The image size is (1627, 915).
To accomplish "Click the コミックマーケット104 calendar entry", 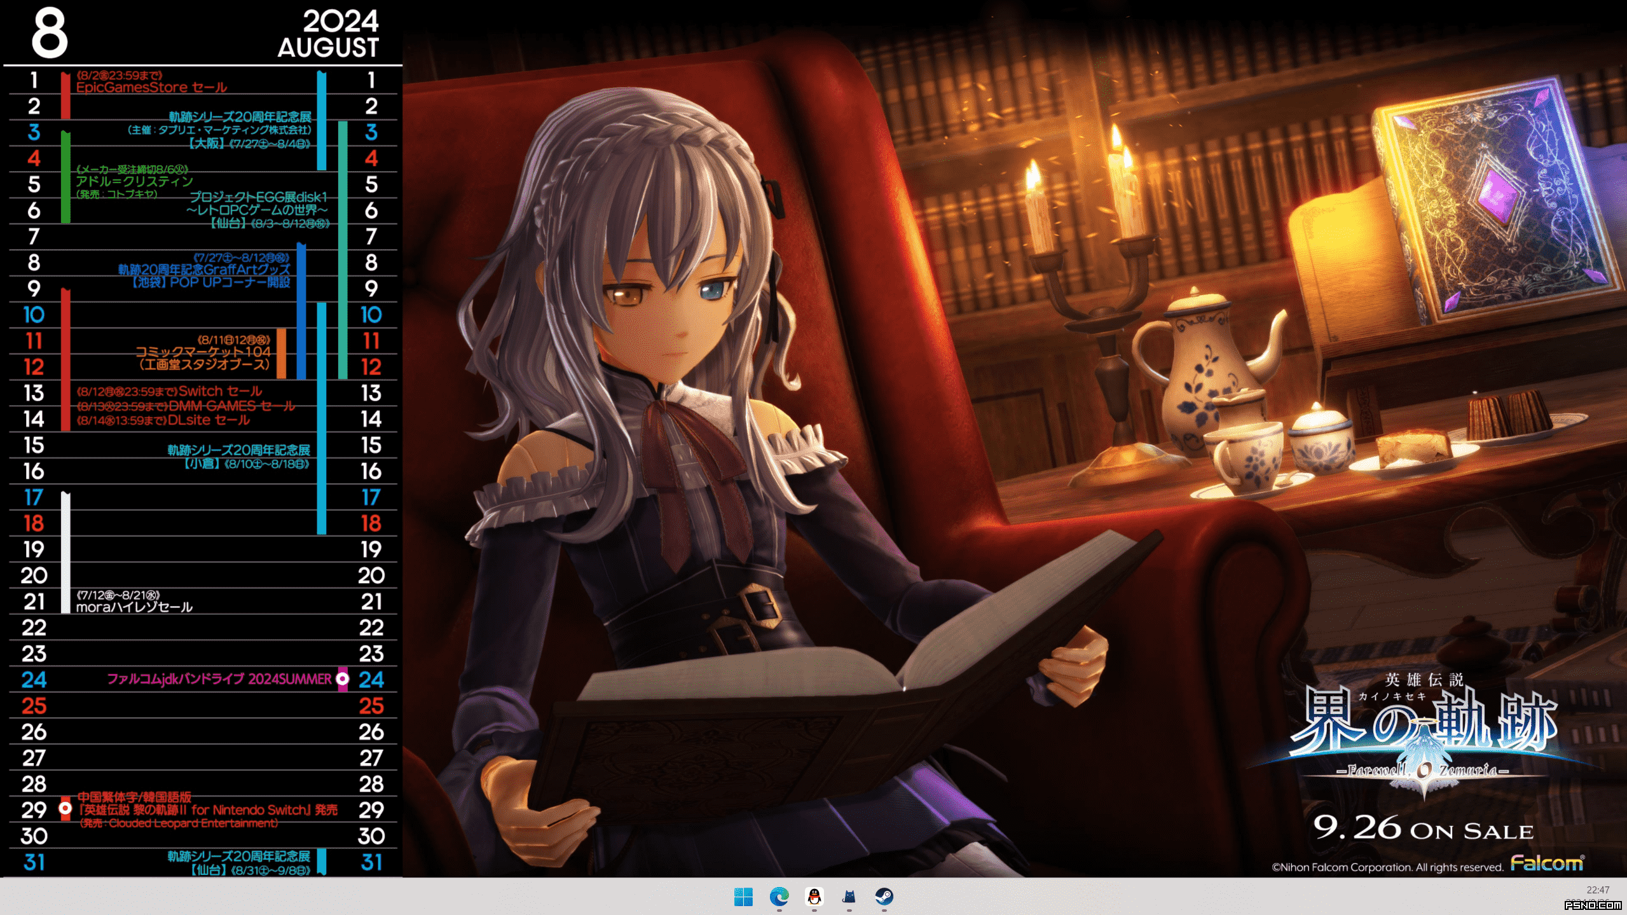I will click(x=203, y=352).
